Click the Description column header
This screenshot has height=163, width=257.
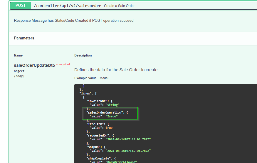pyautogui.click(x=83, y=55)
